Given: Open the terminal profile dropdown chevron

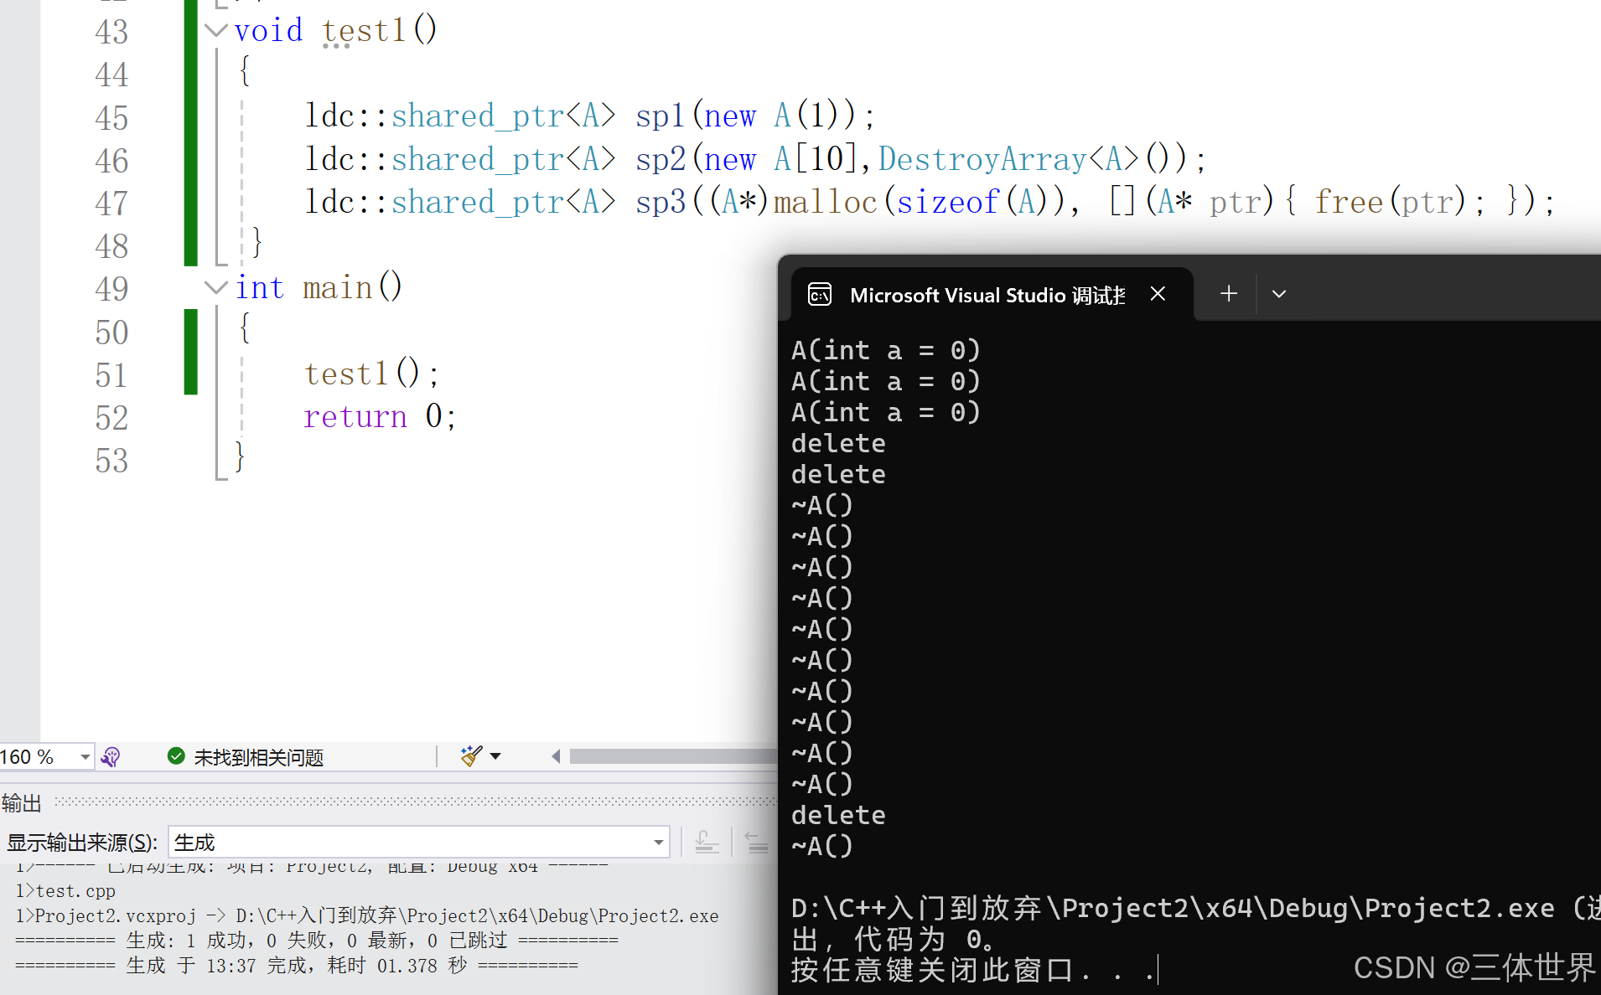Looking at the screenshot, I should (x=1279, y=294).
